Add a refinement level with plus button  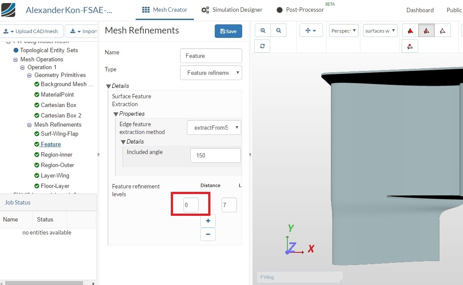tap(208, 221)
